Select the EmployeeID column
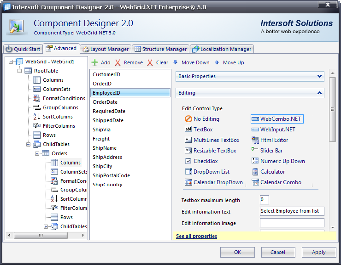The width and height of the screenshot is (341, 265). [130, 93]
